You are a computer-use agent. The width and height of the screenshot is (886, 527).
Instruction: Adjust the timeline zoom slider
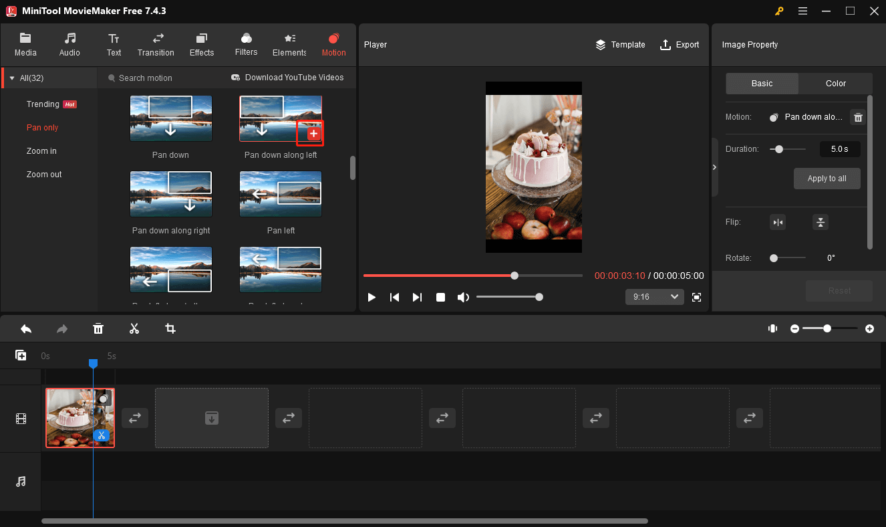click(831, 328)
